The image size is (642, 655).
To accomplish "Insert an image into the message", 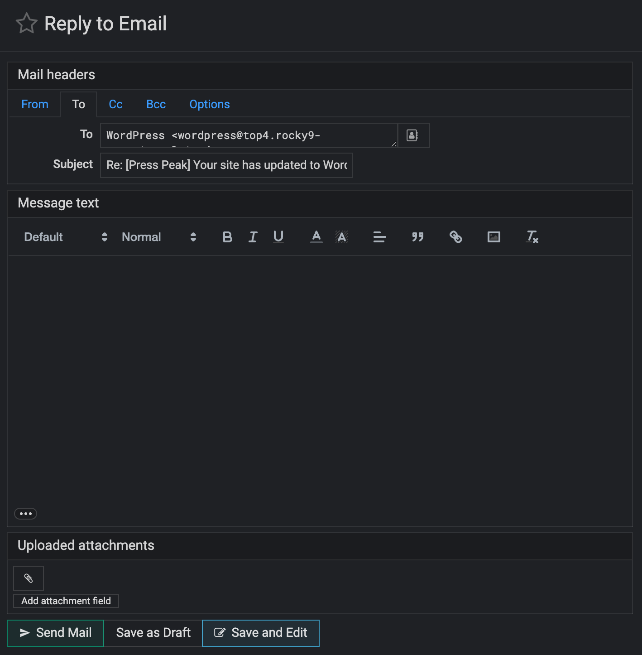I will (493, 237).
